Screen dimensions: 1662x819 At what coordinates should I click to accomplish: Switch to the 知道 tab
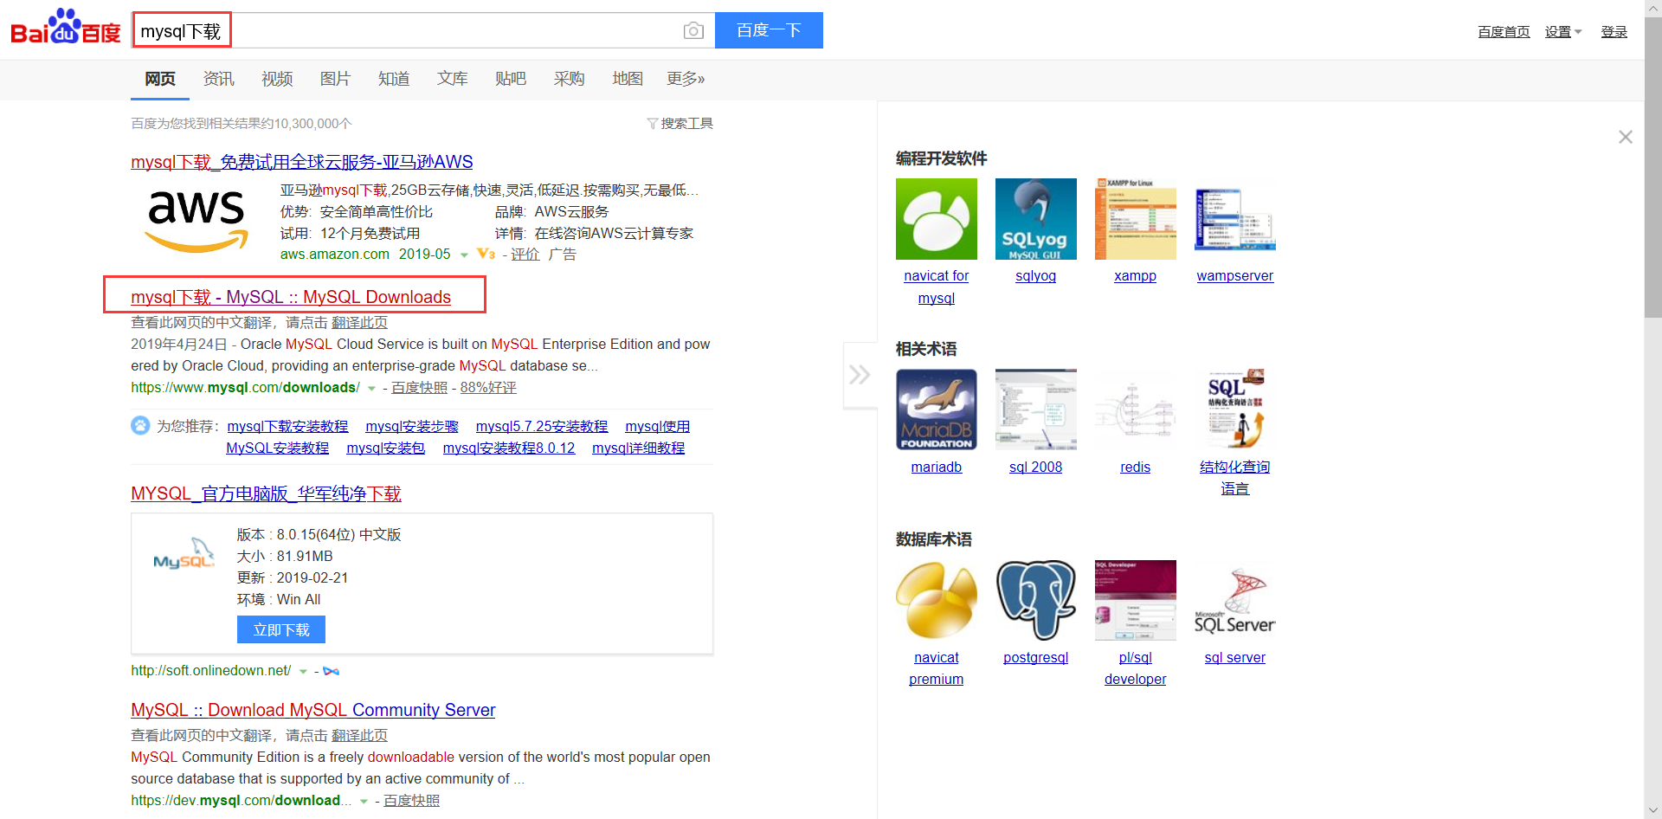coord(394,79)
